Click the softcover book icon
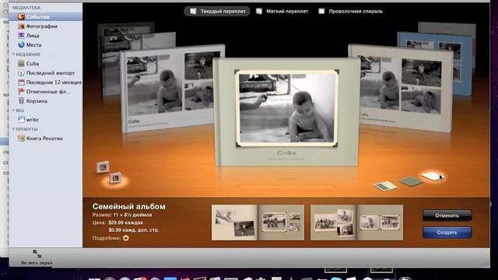Image resolution: width=498 pixels, height=280 pixels. click(259, 11)
